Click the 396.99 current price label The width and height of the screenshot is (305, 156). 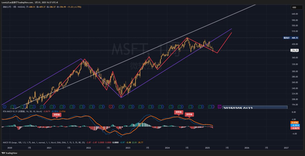(x=295, y=50)
